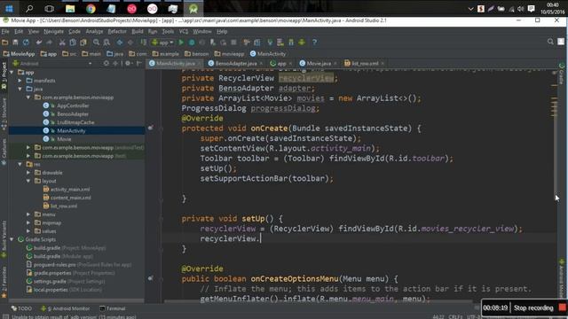Screen dimensions: 568x319
Task: Click the Undo toolbar icon
Action: [x=39, y=43]
